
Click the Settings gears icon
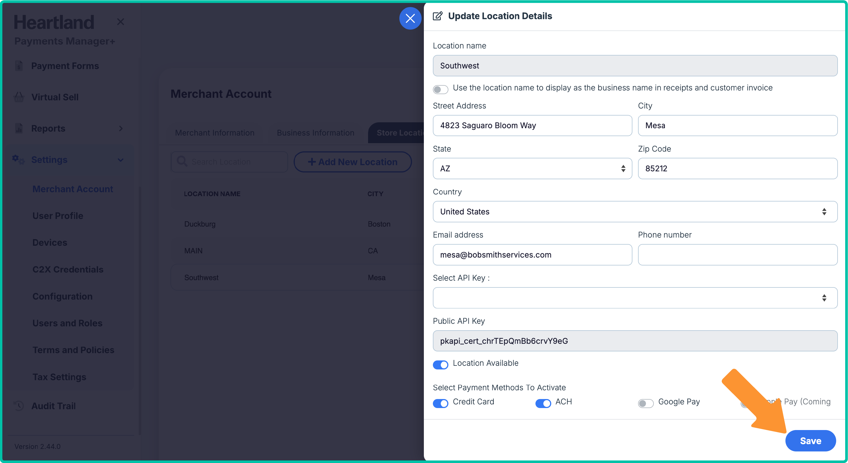[18, 159]
